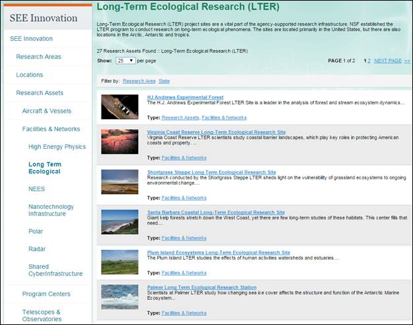The height and width of the screenshot is (325, 413).
Task: Open the Shortgrass Steppe thumbnail image
Action: [x=119, y=181]
